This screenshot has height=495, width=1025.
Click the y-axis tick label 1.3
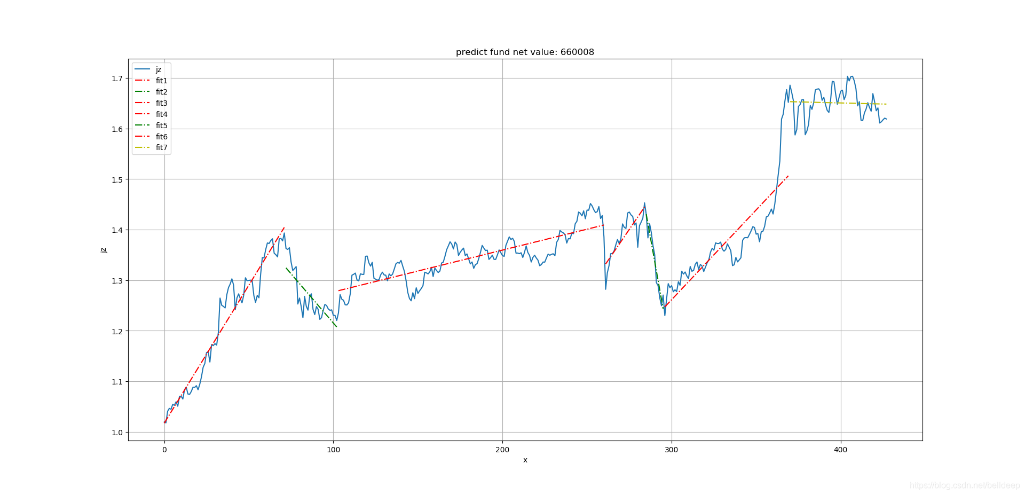pyautogui.click(x=117, y=281)
